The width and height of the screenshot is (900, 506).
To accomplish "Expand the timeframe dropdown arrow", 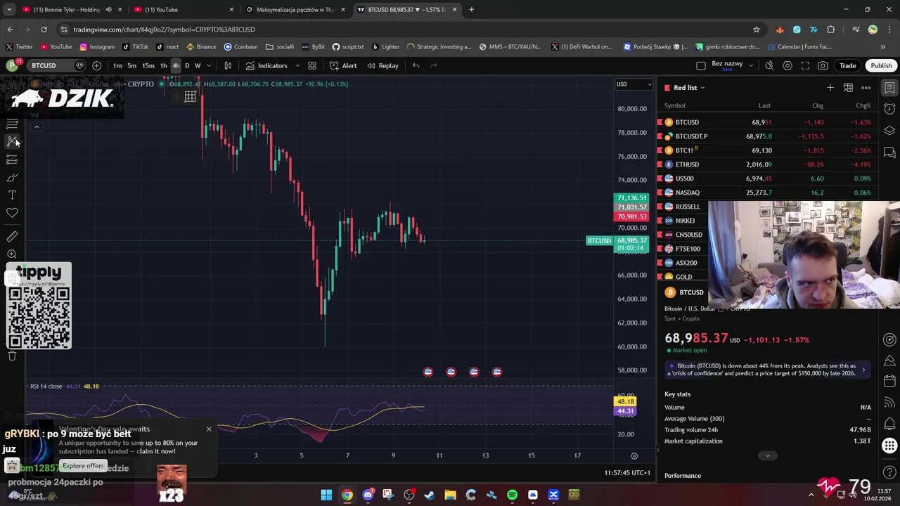I will pos(209,65).
